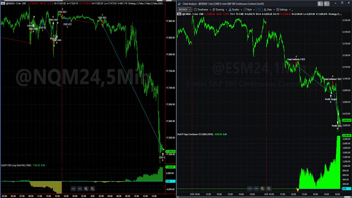This screenshot has width=352, height=198.
Task: Expand the Data dropdown arrow
Action: [274, 10]
